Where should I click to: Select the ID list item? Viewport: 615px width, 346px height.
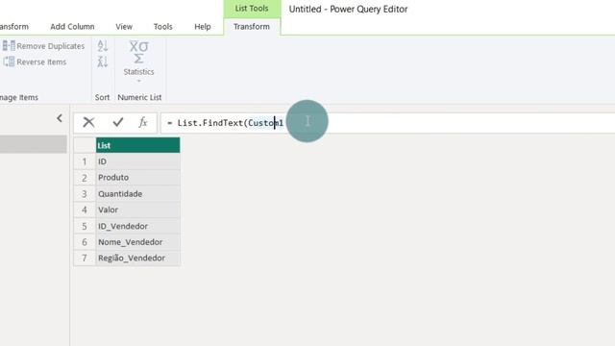138,161
